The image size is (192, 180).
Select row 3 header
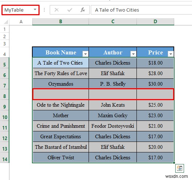[4, 44]
